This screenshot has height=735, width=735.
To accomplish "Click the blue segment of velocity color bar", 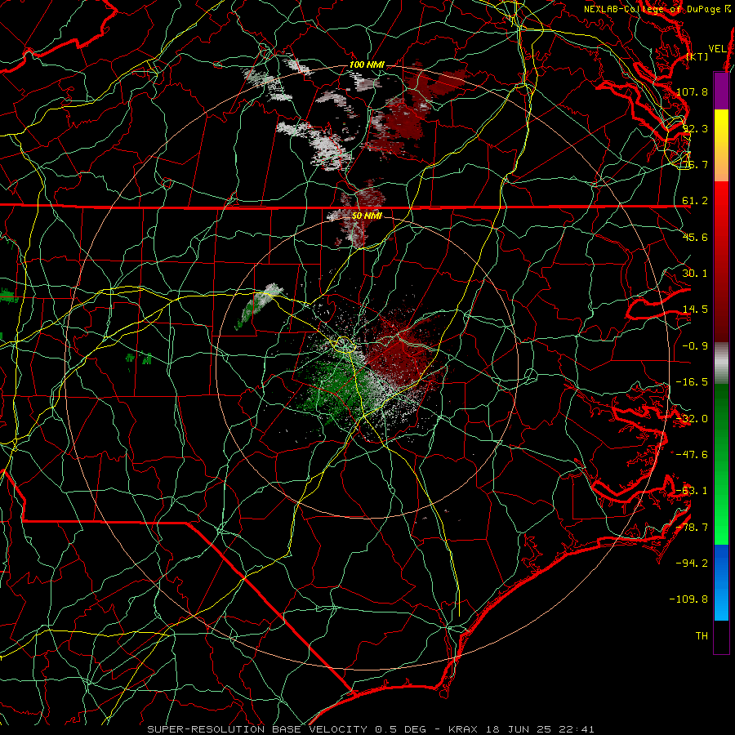I will (721, 582).
